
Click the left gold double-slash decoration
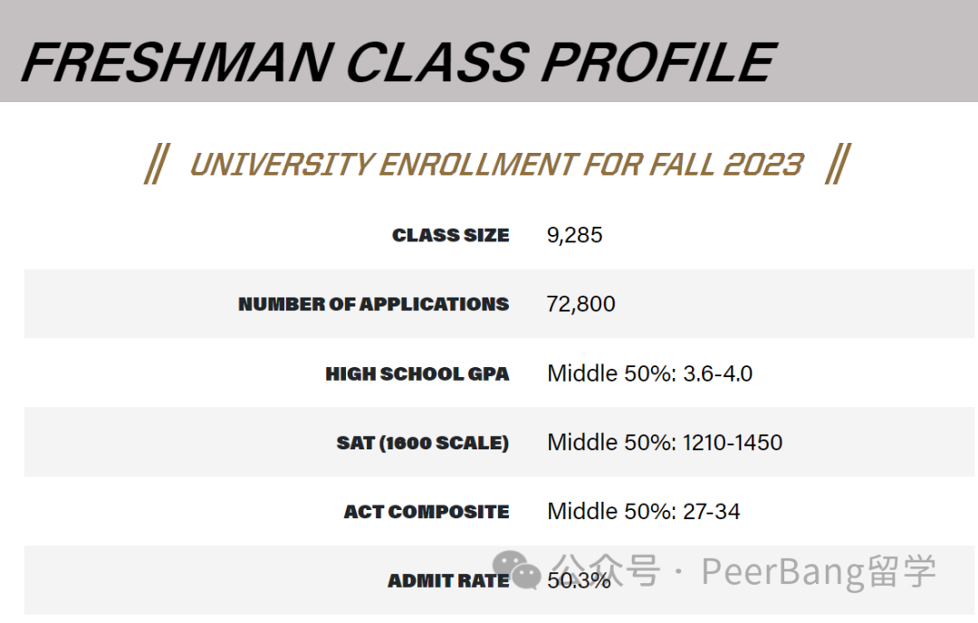click(157, 164)
